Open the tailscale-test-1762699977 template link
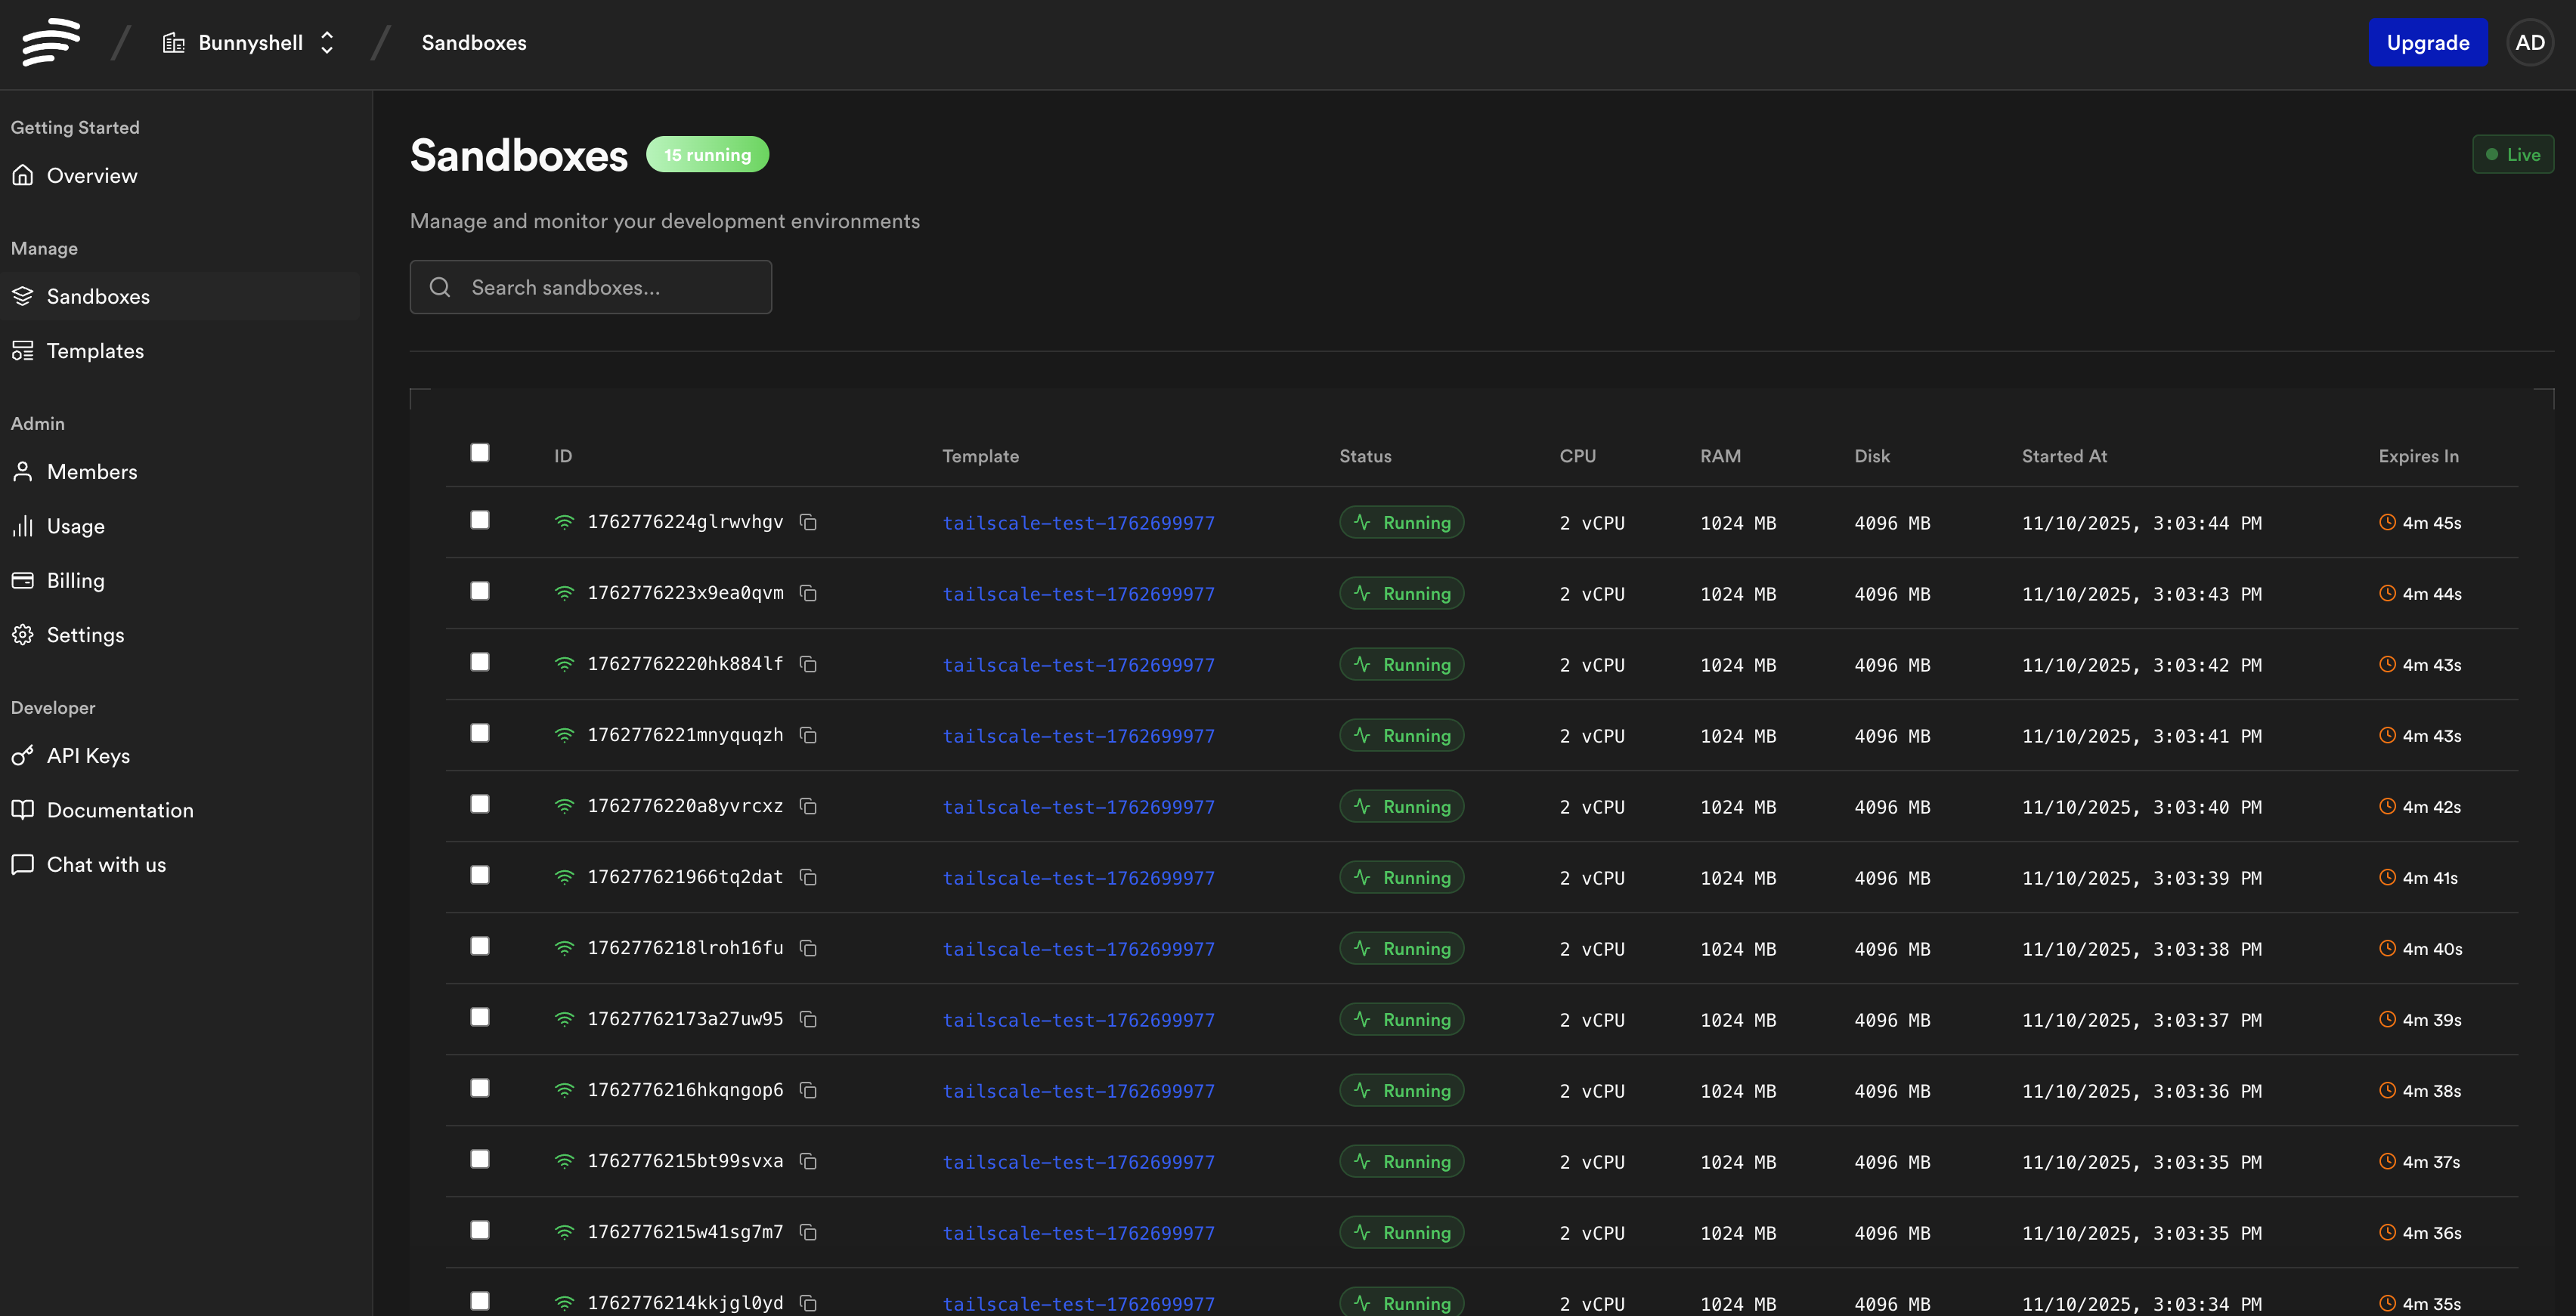2576x1316 pixels. [1078, 523]
